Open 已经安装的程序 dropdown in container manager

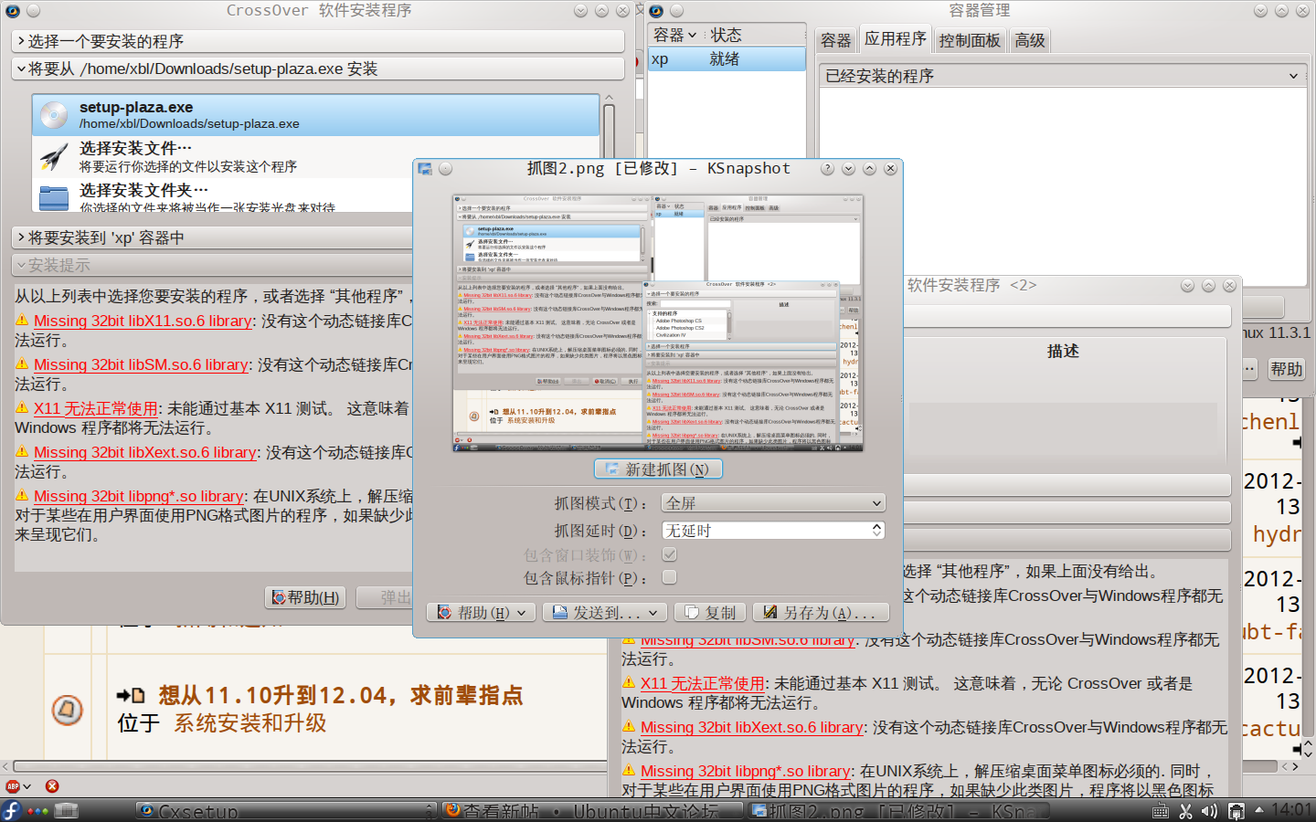click(1063, 76)
